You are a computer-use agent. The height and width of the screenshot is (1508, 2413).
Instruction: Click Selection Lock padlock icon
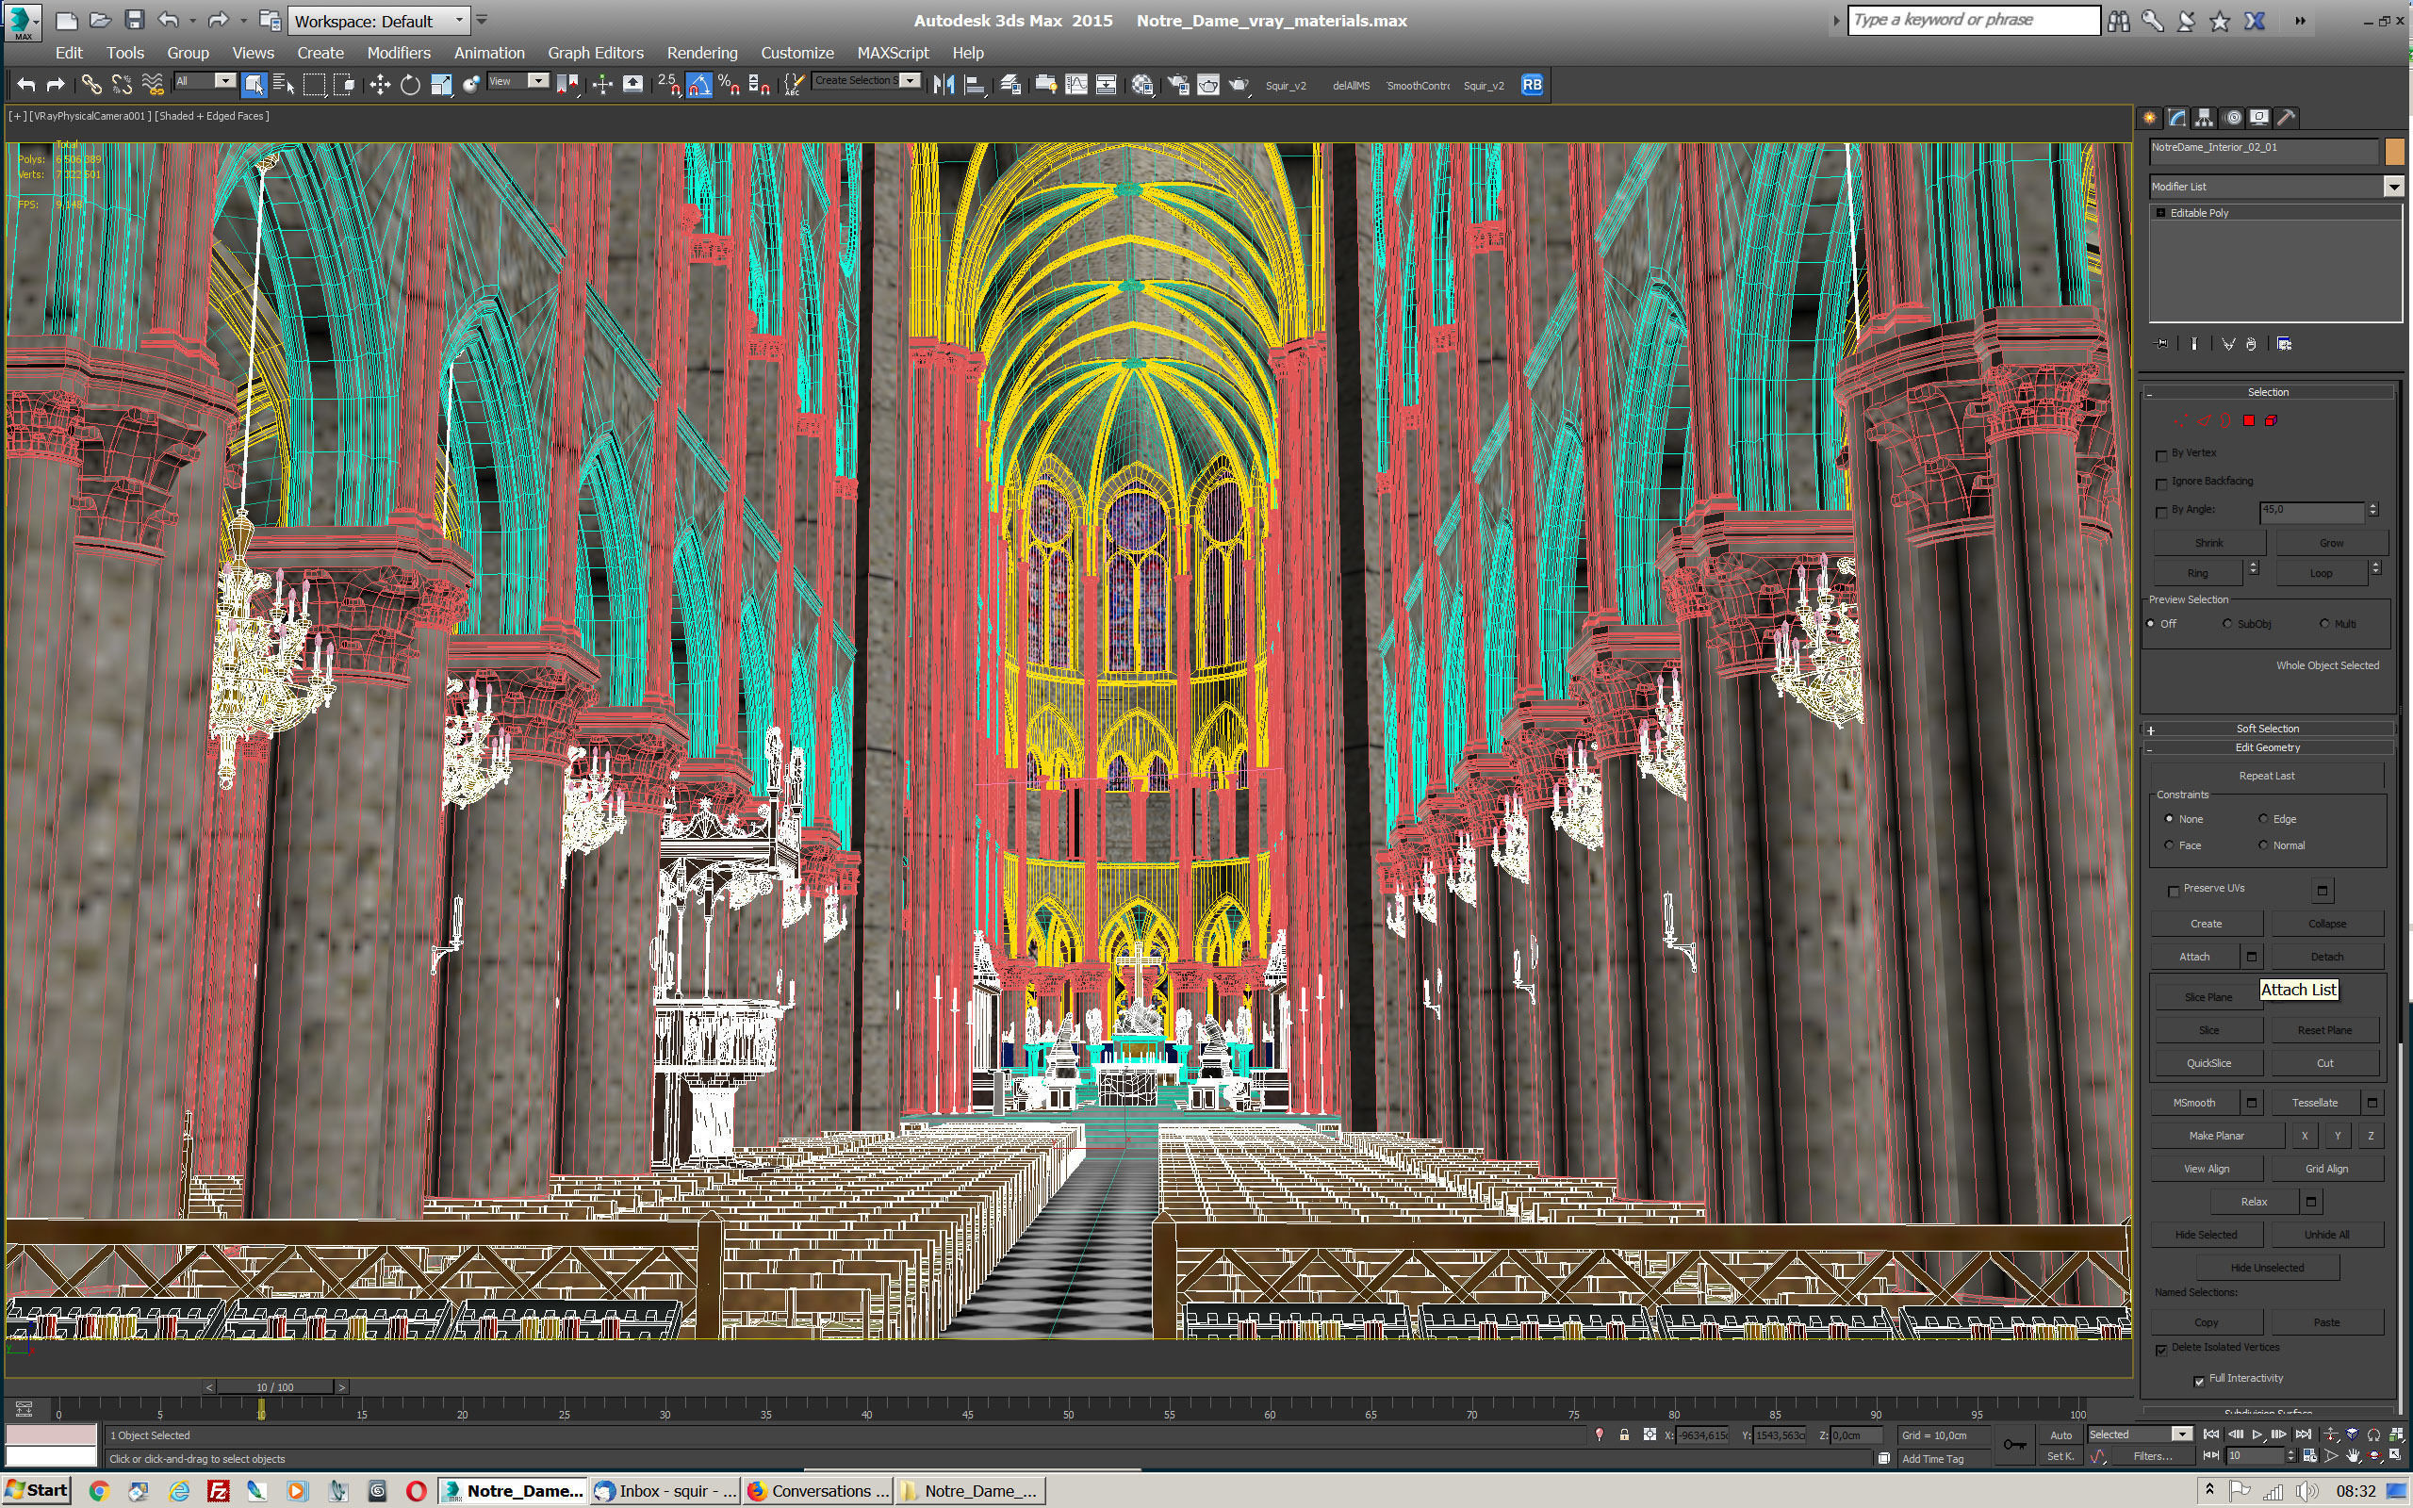1624,1435
